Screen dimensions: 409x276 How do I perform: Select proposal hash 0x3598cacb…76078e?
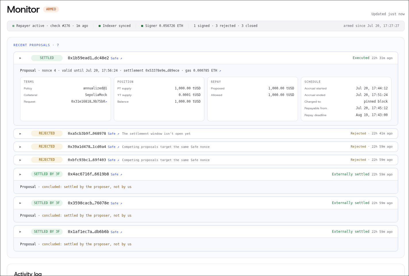88,203
